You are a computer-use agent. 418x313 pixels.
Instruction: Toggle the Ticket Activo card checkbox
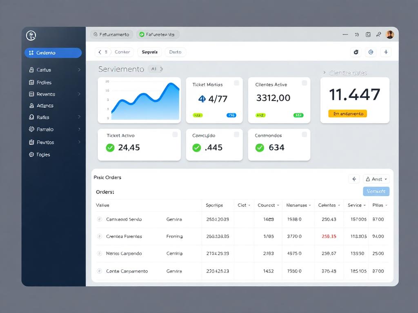(175, 134)
